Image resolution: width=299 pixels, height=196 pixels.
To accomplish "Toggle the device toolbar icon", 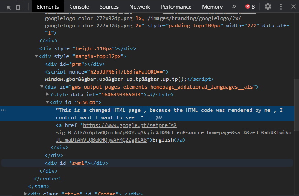I will click(x=20, y=7).
